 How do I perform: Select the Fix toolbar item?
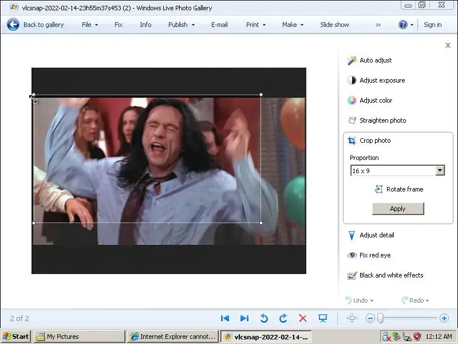[x=119, y=25]
